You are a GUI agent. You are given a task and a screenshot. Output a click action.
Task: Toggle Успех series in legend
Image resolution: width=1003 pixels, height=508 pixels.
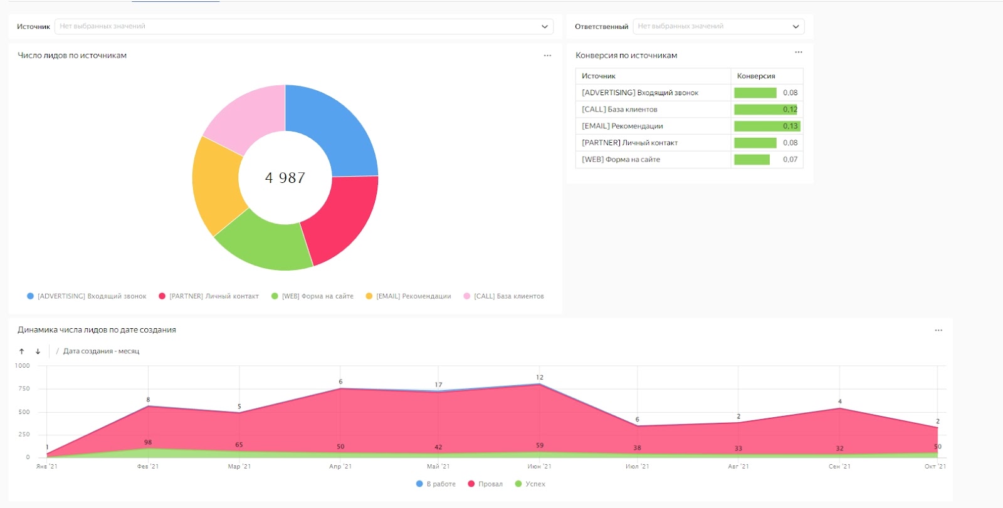[530, 484]
